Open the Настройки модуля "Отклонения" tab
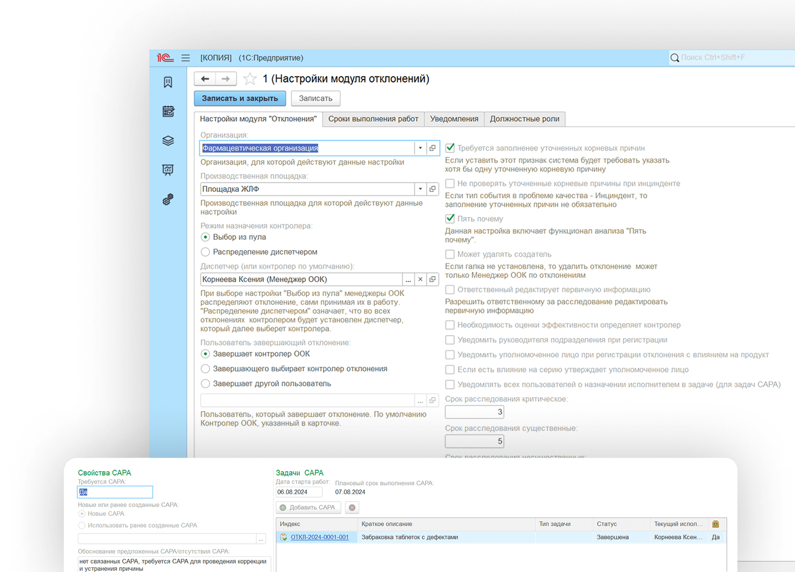The image size is (795, 572). (x=258, y=119)
